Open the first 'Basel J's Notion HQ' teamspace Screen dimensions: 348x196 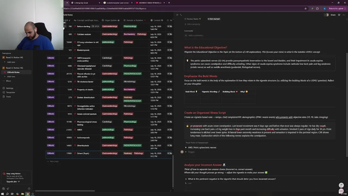coord(14,58)
